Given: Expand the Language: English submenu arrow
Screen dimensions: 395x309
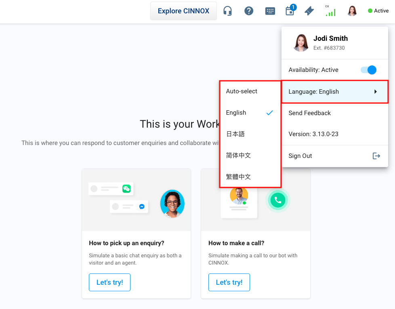Looking at the screenshot, I should click(x=376, y=92).
